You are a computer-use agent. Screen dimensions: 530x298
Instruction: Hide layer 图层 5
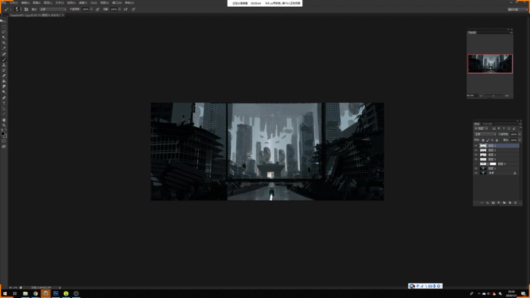[476, 159]
